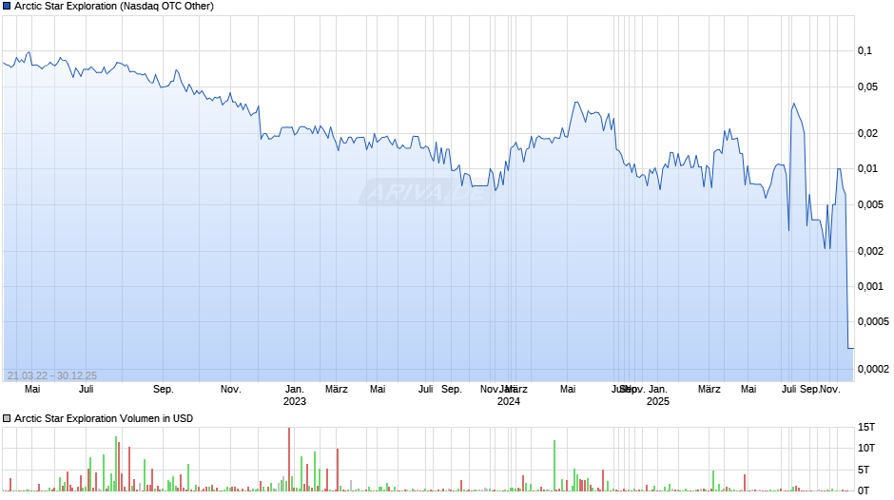
Task: Click the '0,001' price axis label
Action: [x=870, y=286]
